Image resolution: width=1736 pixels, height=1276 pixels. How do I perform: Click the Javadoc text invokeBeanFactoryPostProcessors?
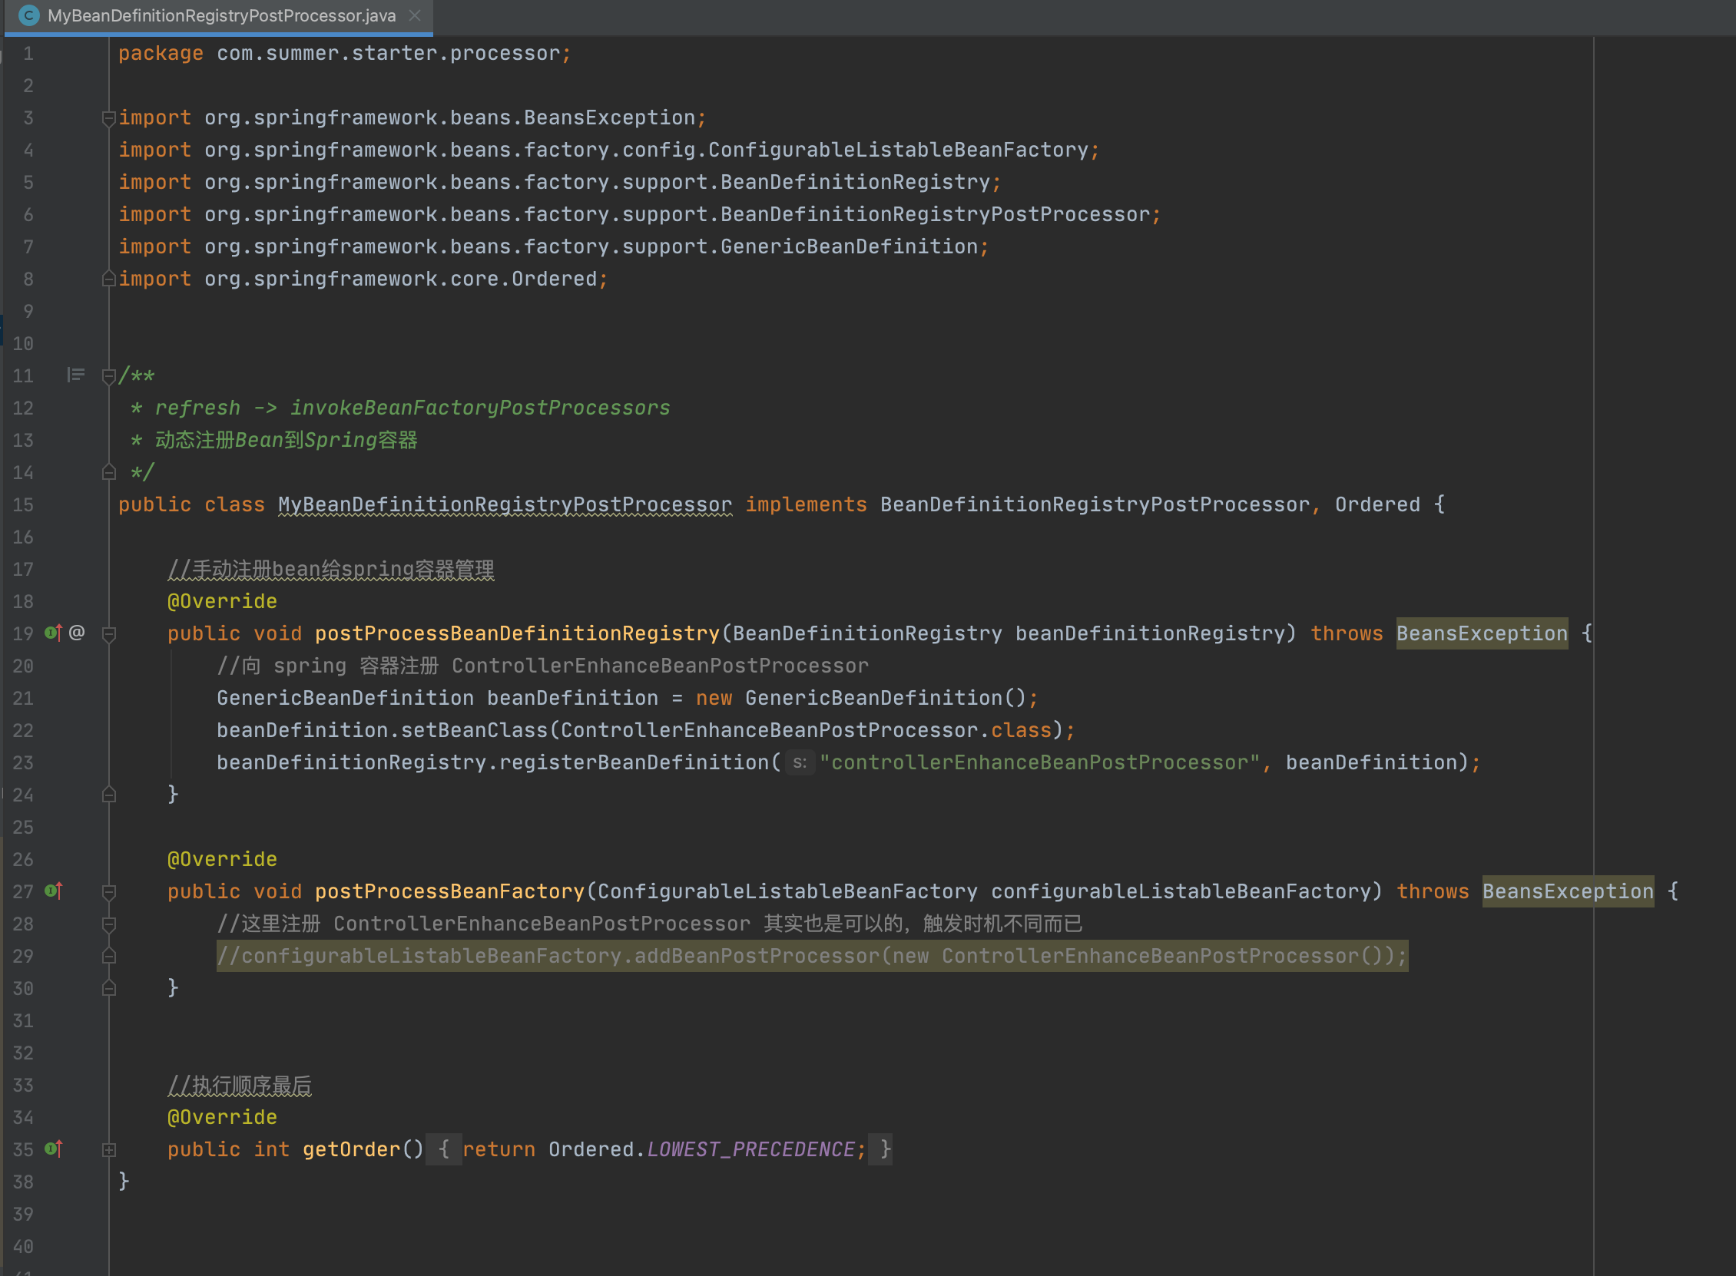[480, 408]
